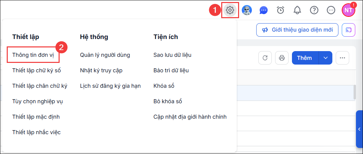363x154 pixels.
Task: Open the notifications bell icon
Action: (297, 10)
